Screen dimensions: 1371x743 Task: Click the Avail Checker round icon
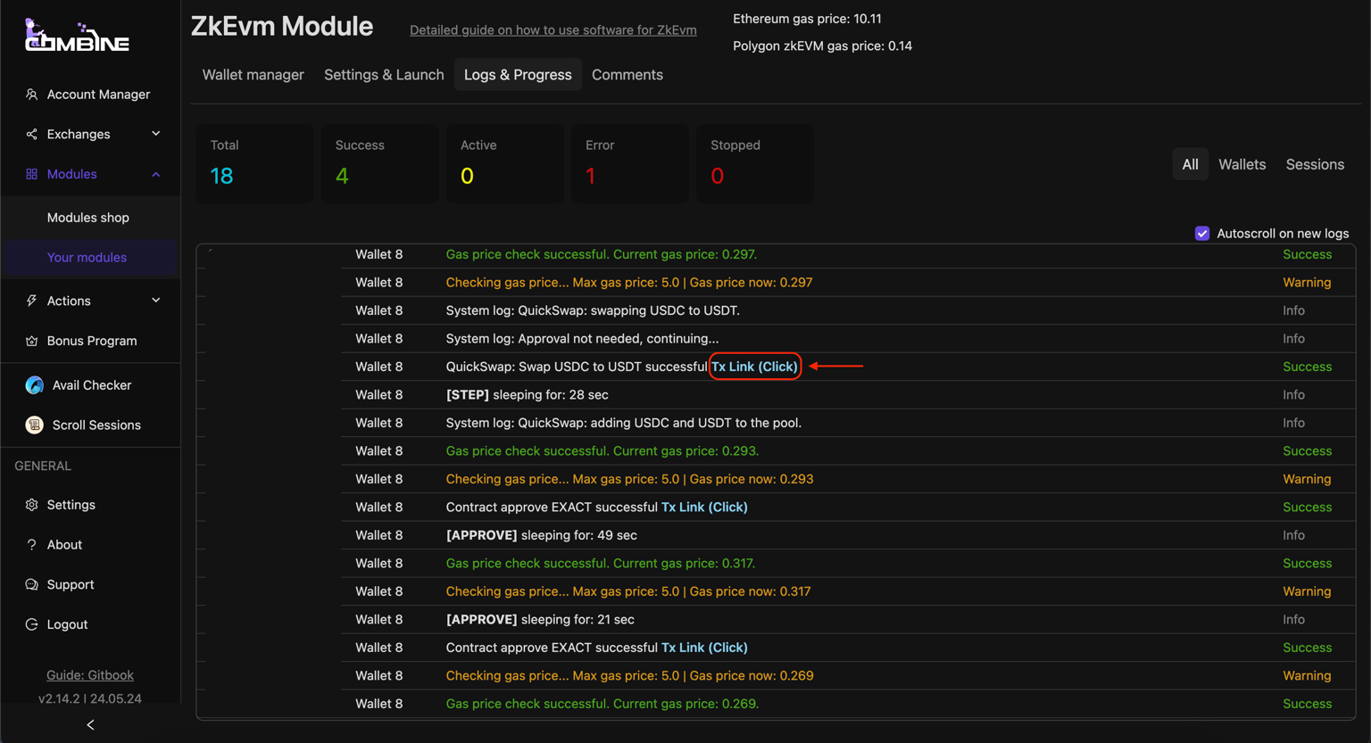[x=35, y=385]
